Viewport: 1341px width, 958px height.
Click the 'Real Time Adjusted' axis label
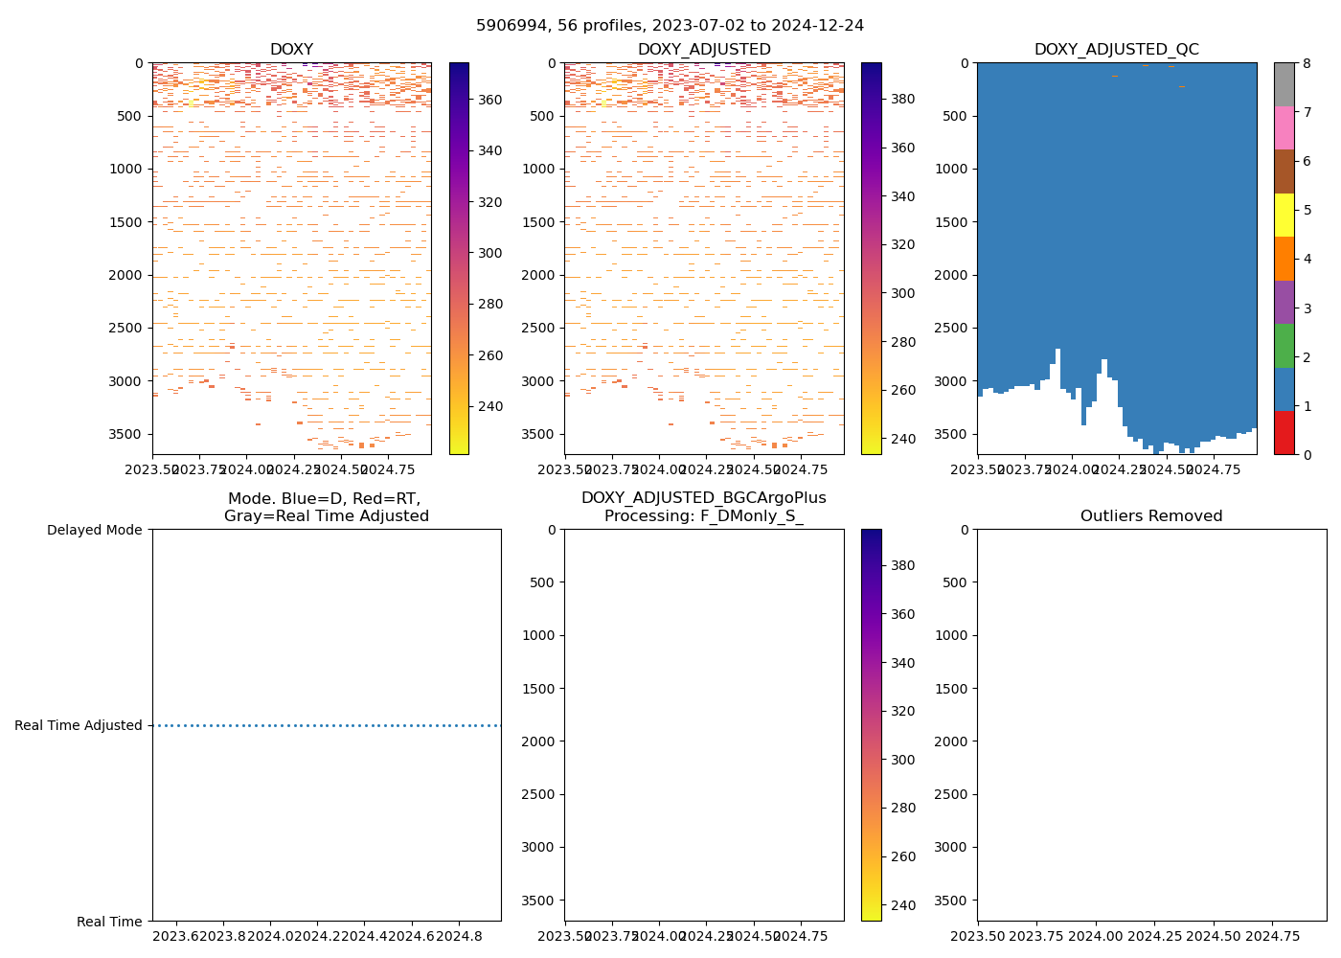pos(79,726)
